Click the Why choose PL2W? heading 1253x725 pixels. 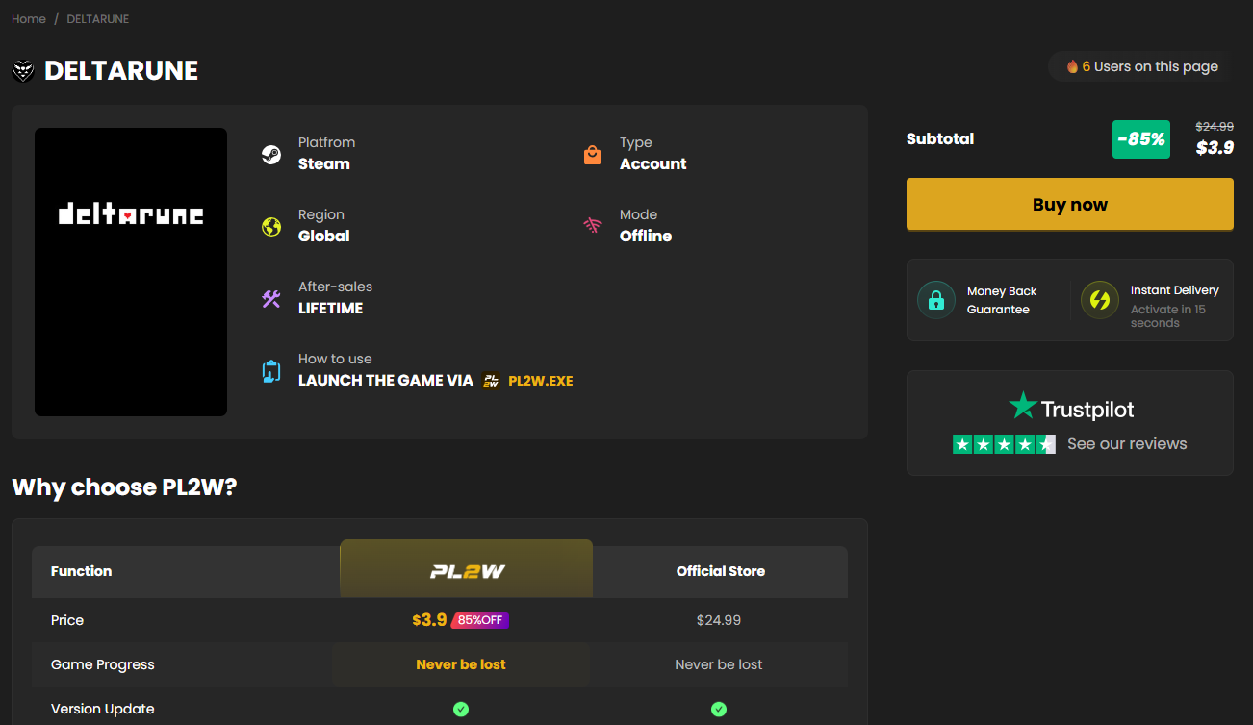124,487
